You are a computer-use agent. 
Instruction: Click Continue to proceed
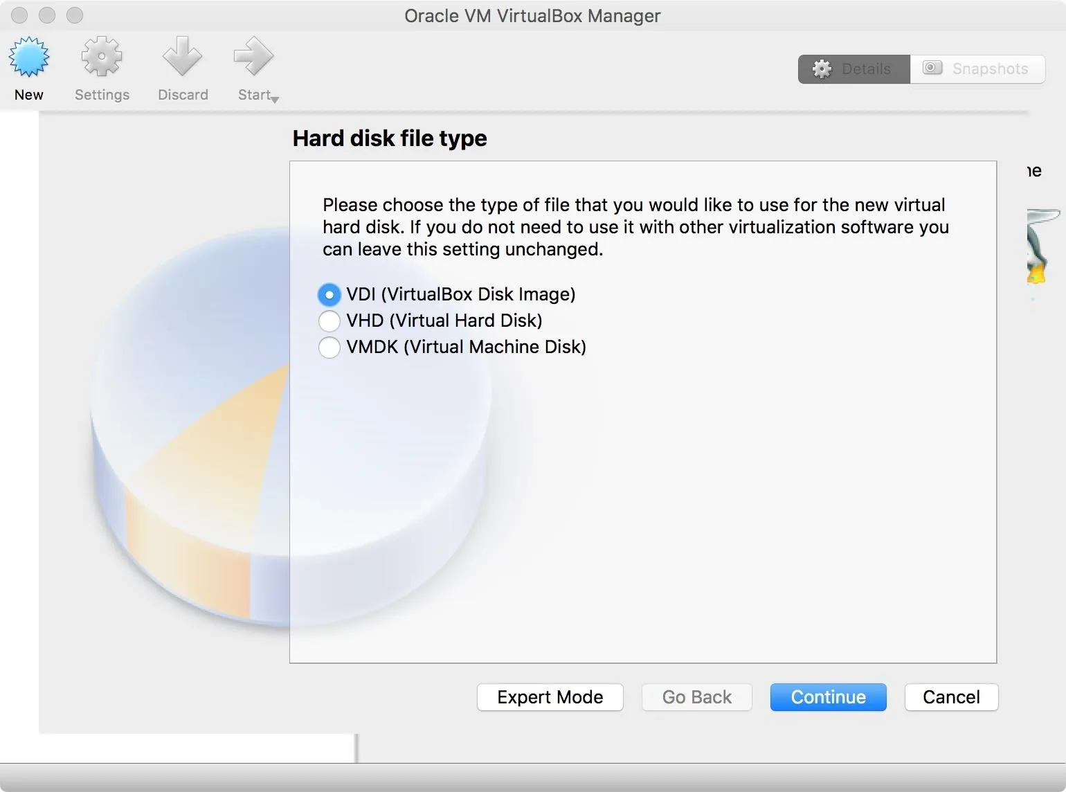(x=829, y=697)
